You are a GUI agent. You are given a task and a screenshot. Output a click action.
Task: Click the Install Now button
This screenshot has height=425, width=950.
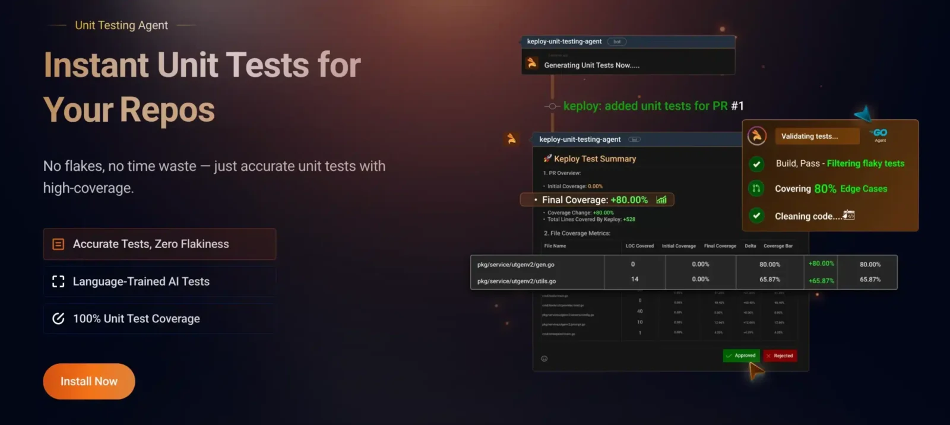(89, 381)
